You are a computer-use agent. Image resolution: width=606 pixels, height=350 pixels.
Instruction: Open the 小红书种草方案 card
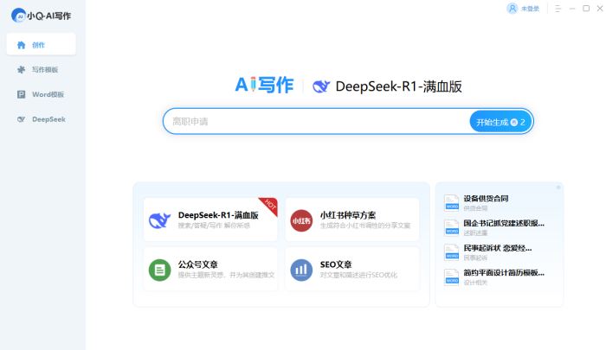[352, 220]
